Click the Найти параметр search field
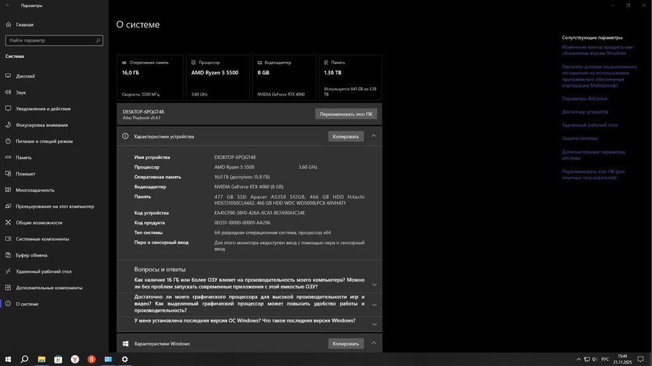Image resolution: width=652 pixels, height=366 pixels. (54, 40)
